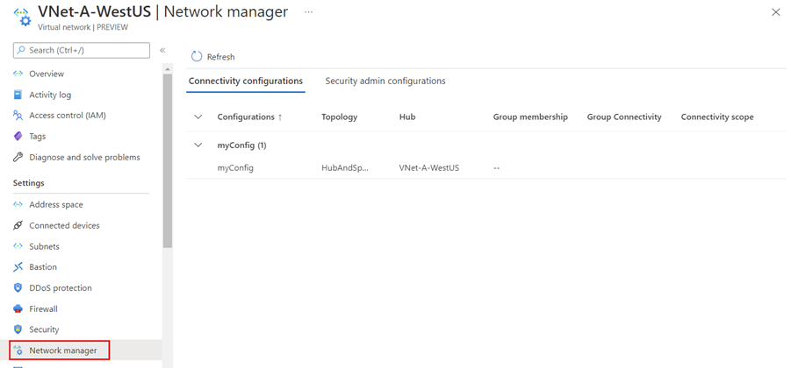The width and height of the screenshot is (791, 368).
Task: Click the myConfig configuration link
Action: click(235, 168)
